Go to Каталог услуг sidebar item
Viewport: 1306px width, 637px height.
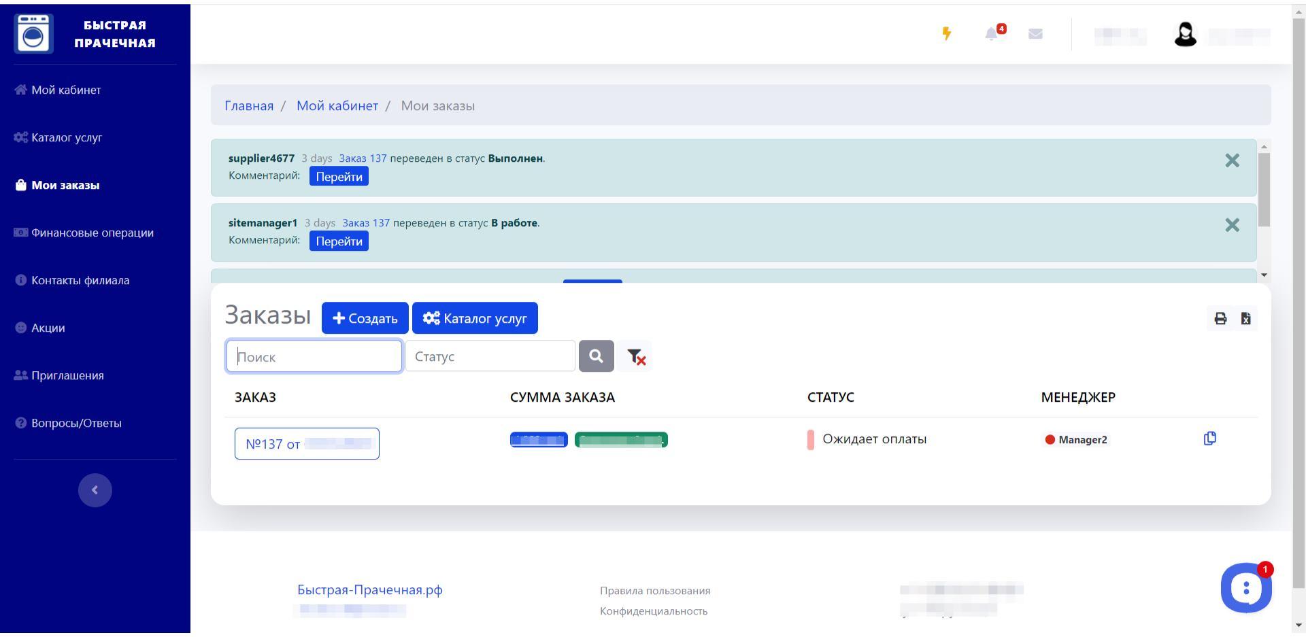(67, 138)
